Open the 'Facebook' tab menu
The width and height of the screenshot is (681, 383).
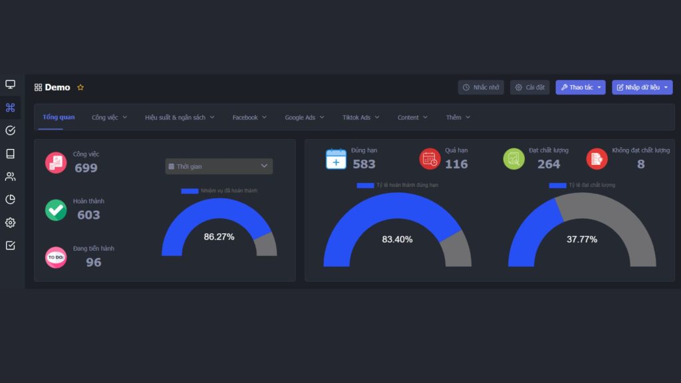(x=249, y=118)
